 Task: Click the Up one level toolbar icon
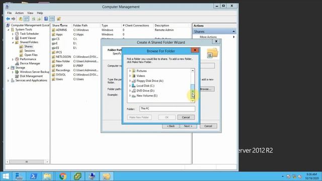tap(21, 19)
